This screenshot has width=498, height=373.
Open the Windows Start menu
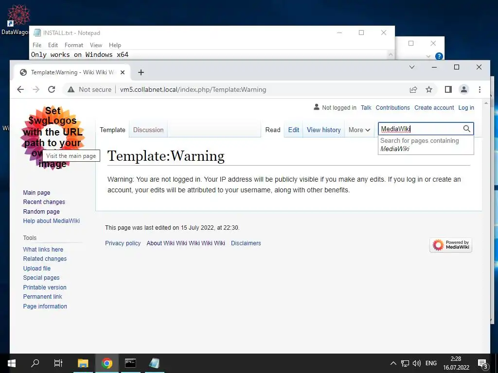click(12, 363)
